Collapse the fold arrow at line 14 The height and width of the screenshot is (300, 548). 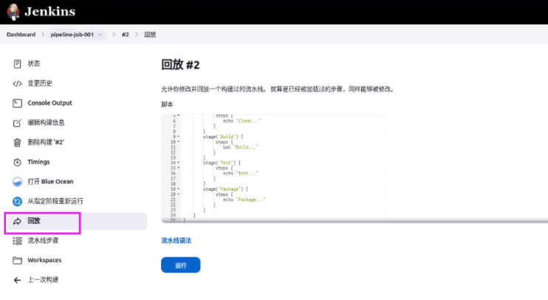pyautogui.click(x=179, y=163)
